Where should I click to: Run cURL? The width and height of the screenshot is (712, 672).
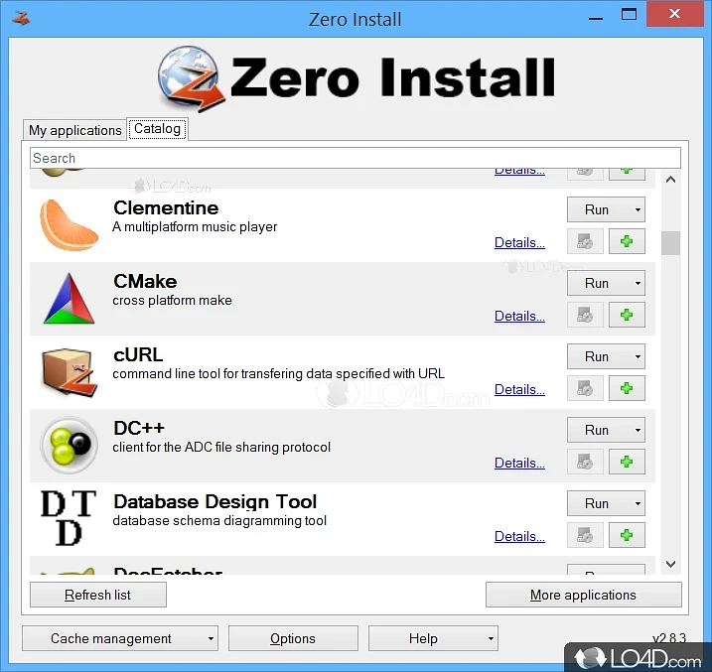tap(596, 356)
